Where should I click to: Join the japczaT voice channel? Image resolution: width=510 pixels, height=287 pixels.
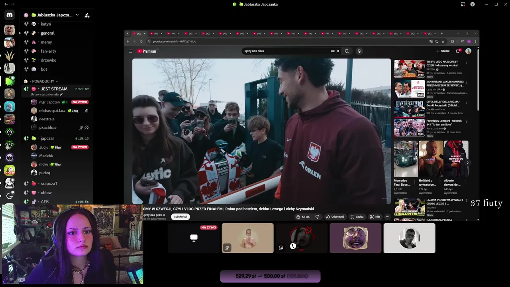pos(56,138)
